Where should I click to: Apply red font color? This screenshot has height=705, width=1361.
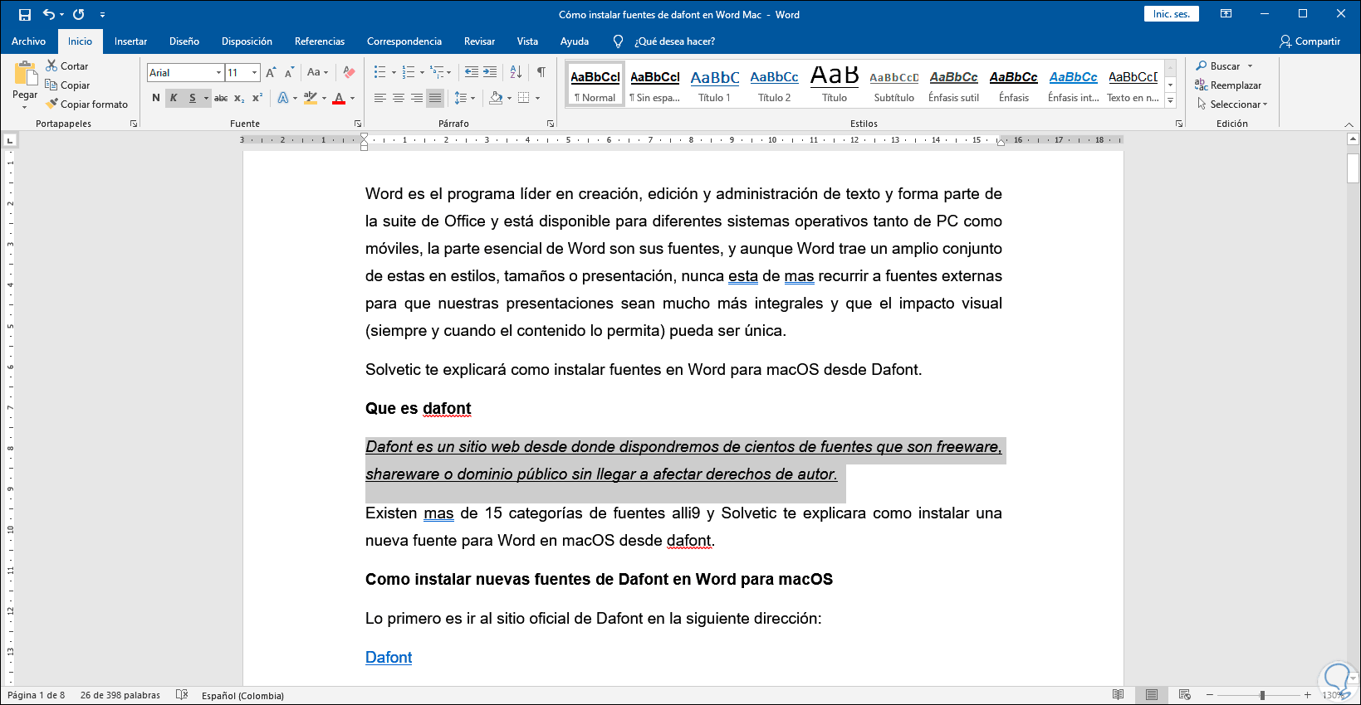point(339,98)
